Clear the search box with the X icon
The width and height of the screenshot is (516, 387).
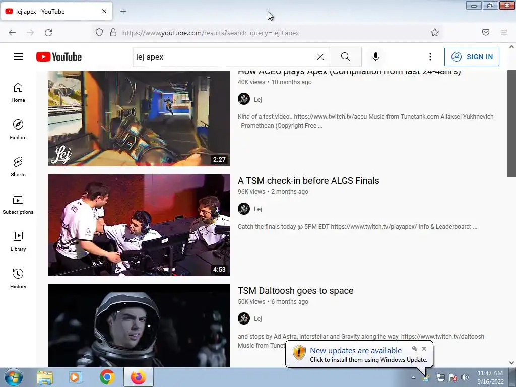[320, 57]
